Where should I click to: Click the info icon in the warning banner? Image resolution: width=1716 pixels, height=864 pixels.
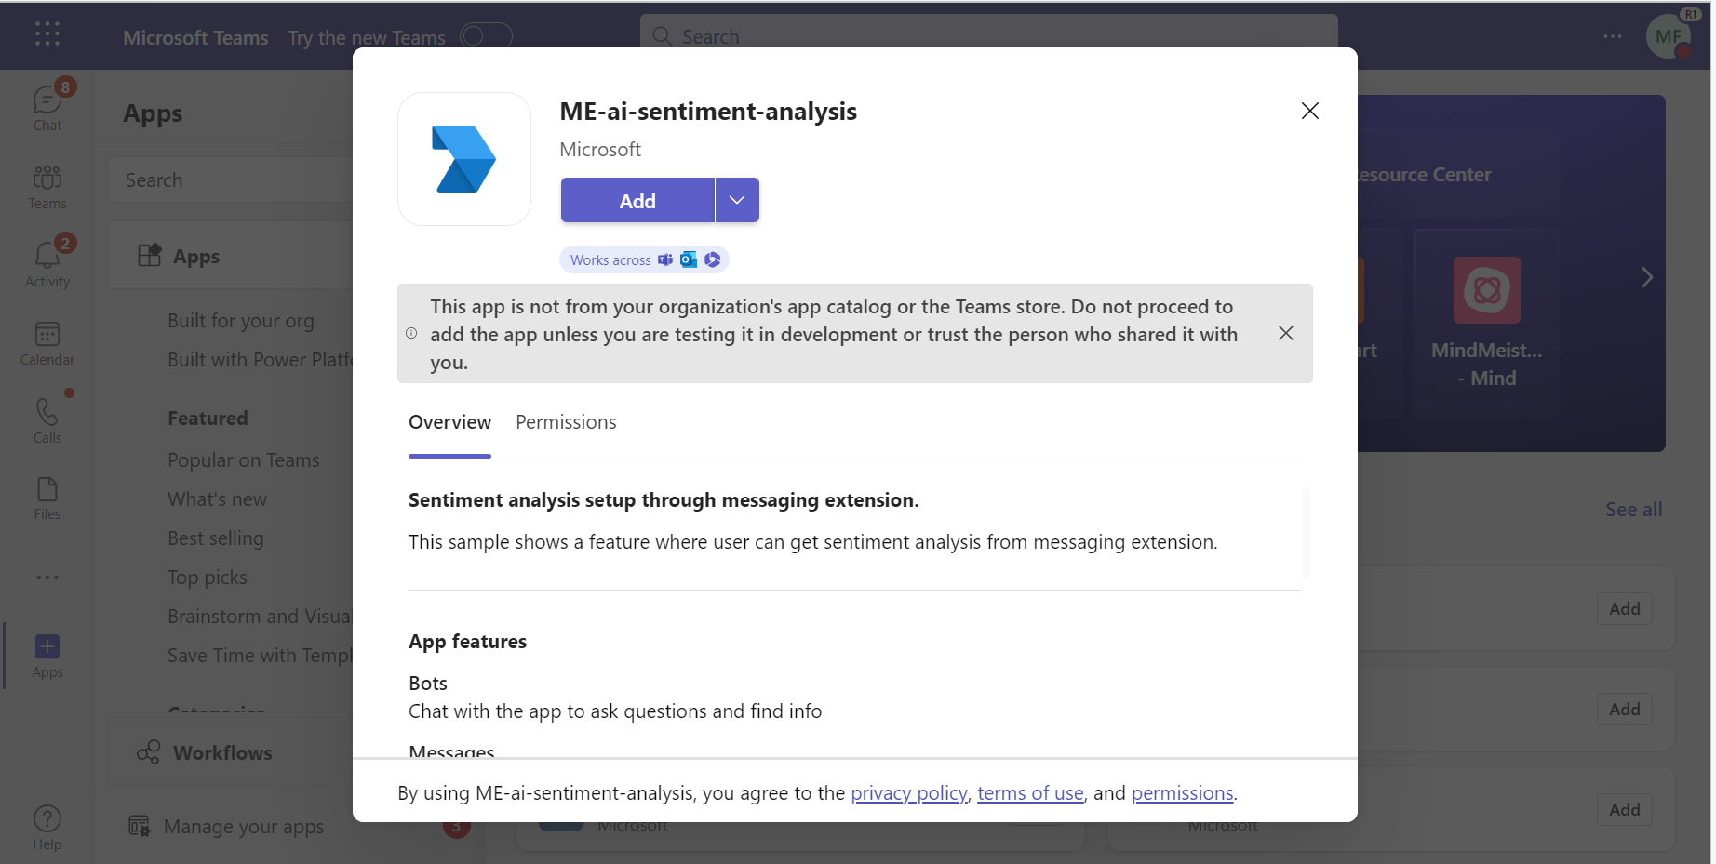point(411,333)
